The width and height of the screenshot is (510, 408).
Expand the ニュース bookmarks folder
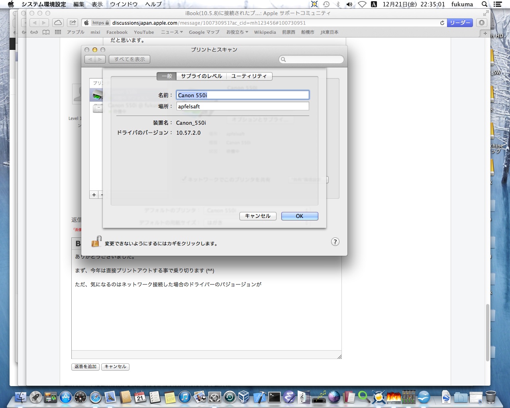(172, 32)
